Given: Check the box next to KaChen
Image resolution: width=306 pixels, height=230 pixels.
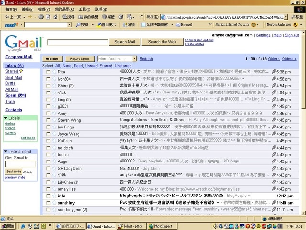Looking at the screenshot, I should (48, 141).
